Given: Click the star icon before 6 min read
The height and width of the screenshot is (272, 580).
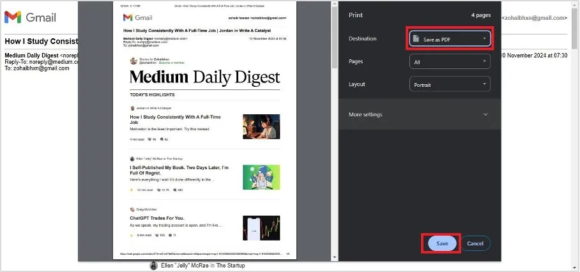Looking at the screenshot, I should [132, 235].
